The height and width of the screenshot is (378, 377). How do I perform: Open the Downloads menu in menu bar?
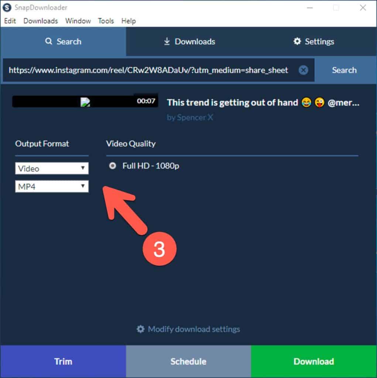click(41, 21)
